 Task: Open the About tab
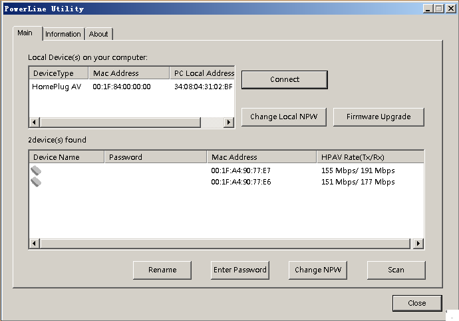(x=98, y=34)
